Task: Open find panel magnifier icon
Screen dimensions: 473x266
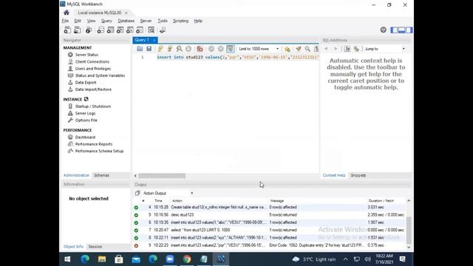Action: click(x=307, y=49)
